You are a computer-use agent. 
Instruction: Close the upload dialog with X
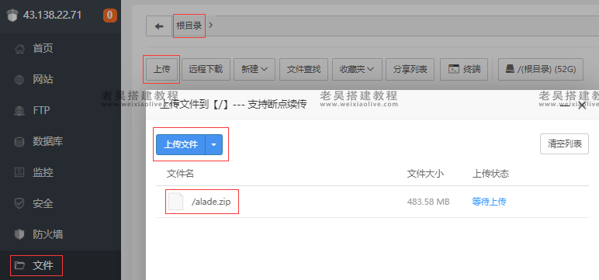(x=582, y=105)
